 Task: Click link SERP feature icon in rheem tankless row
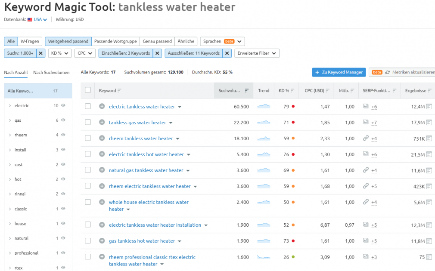point(366,138)
